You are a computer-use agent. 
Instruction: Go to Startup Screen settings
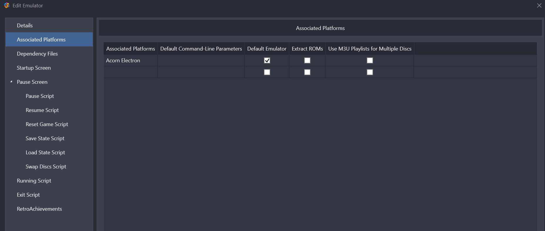[x=34, y=68]
